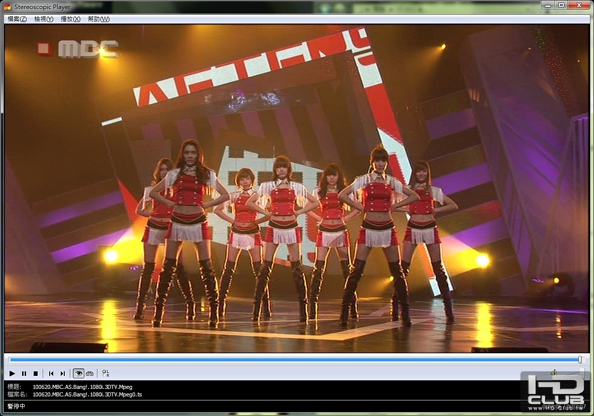The height and width of the screenshot is (416, 594).
Task: Seek to the middle of the timeline
Action: [x=297, y=360]
